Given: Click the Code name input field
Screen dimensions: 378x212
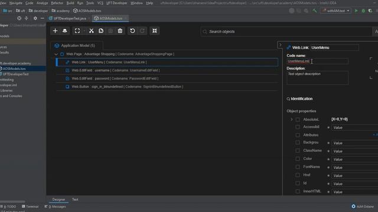Looking at the screenshot, I should [x=317, y=61].
